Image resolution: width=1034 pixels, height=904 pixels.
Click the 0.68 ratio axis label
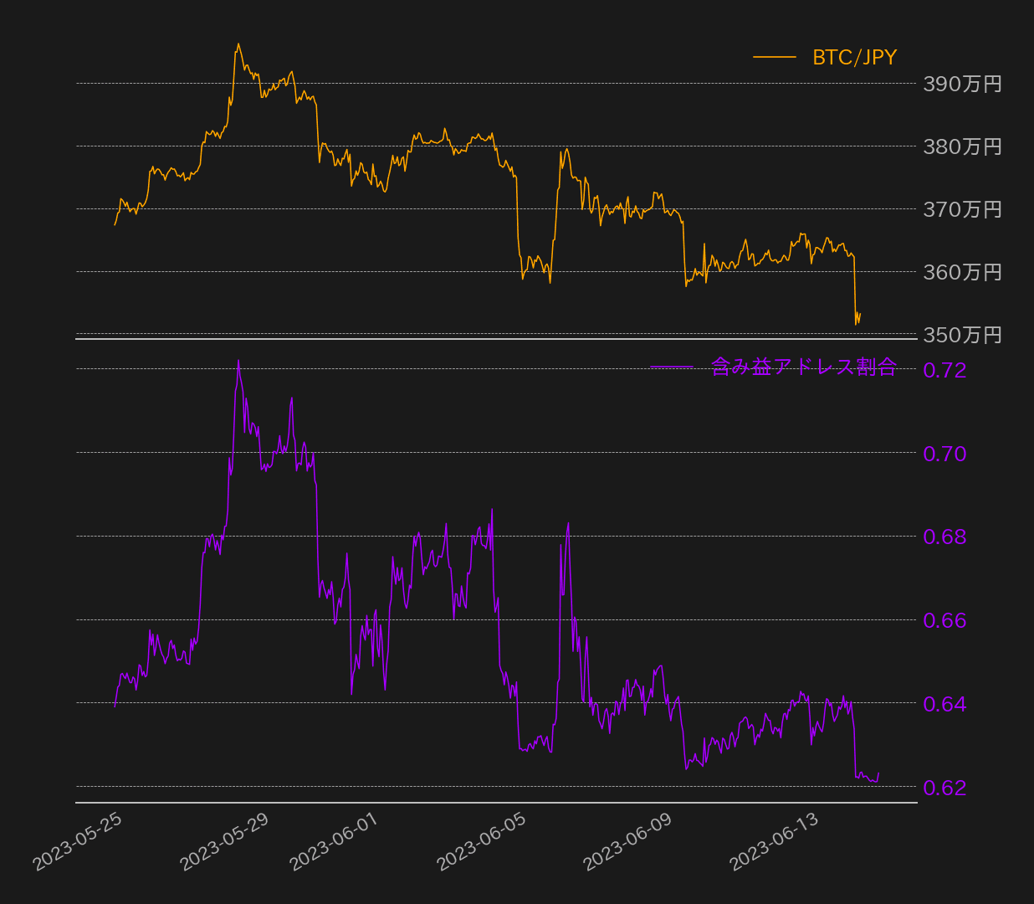[944, 537]
